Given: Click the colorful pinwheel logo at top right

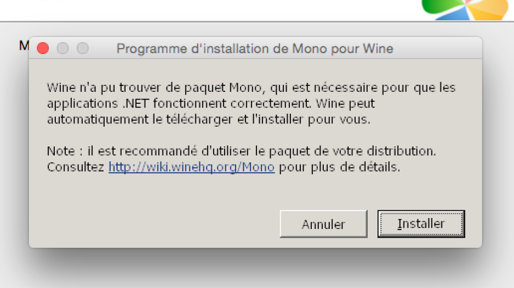Looking at the screenshot, I should 465,9.
